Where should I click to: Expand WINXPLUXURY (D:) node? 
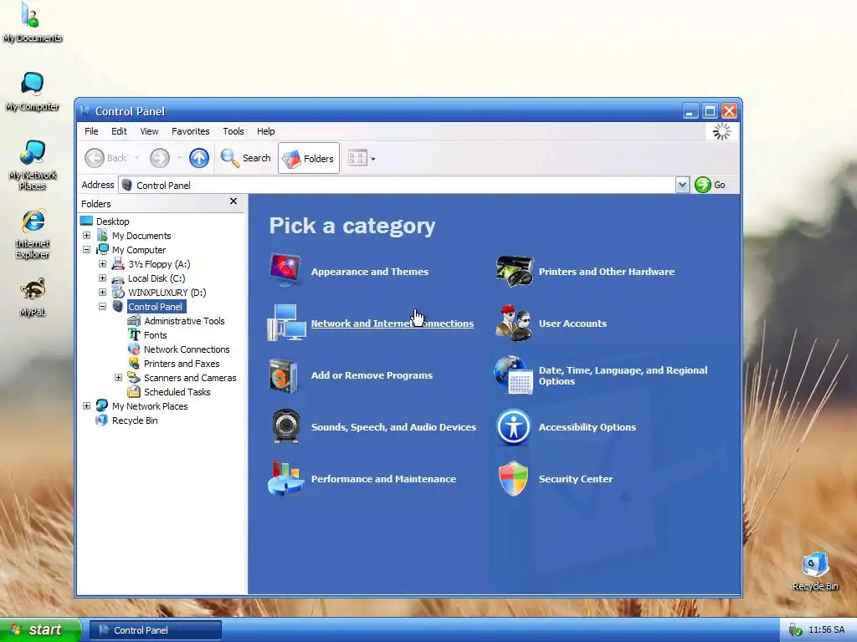(102, 292)
